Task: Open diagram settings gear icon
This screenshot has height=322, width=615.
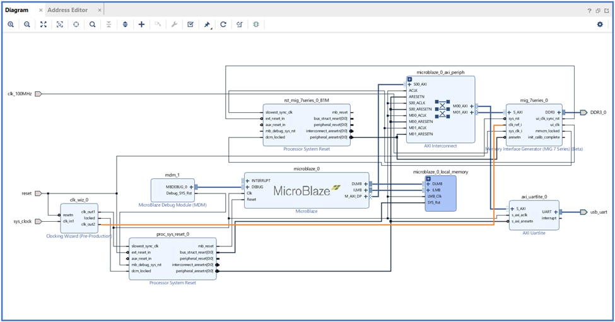Action: pyautogui.click(x=600, y=25)
